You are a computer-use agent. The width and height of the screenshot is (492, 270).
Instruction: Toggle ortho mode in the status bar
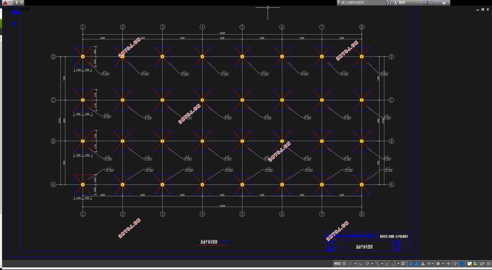[x=361, y=264]
